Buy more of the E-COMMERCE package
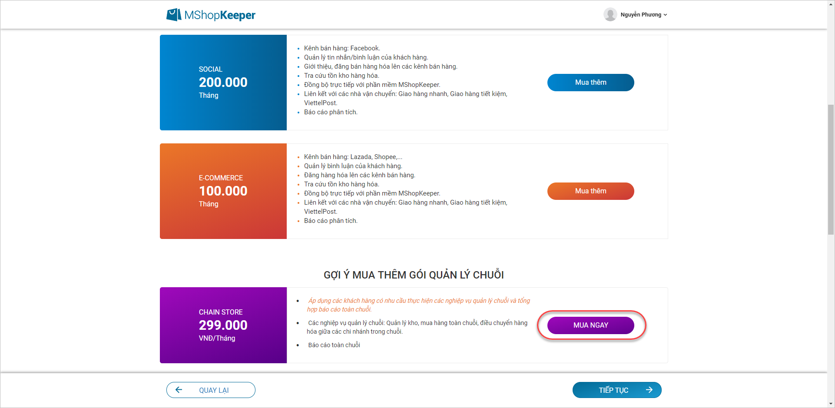Image resolution: width=835 pixels, height=408 pixels. tap(590, 191)
